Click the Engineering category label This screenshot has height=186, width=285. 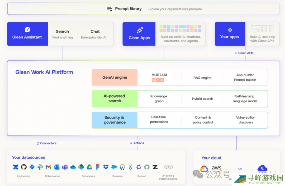(x=24, y=176)
